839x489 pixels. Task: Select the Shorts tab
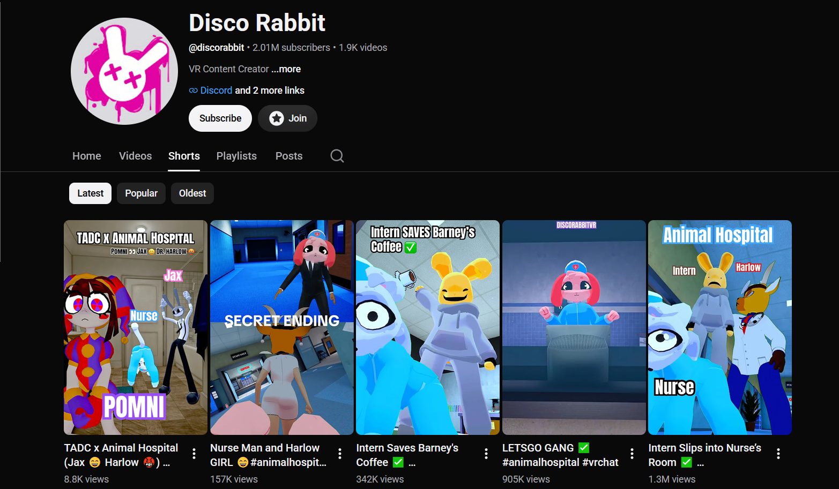pyautogui.click(x=184, y=156)
